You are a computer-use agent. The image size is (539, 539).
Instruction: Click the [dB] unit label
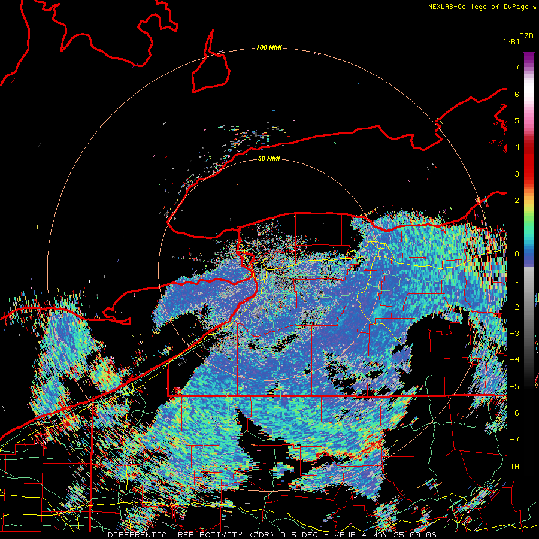[x=511, y=41]
